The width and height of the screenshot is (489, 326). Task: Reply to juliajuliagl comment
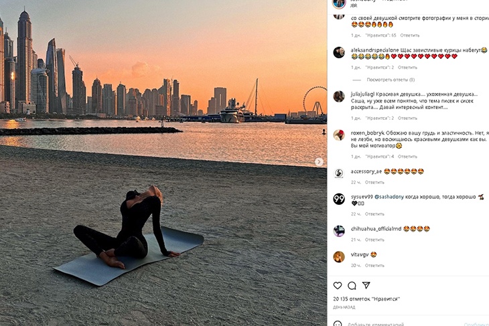pyautogui.click(x=407, y=118)
